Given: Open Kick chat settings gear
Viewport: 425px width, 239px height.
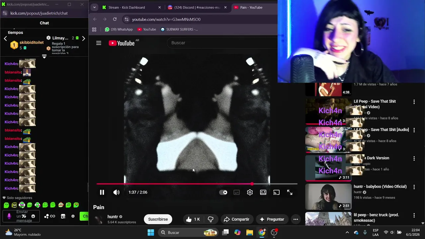Looking at the screenshot, I should pos(73,216).
